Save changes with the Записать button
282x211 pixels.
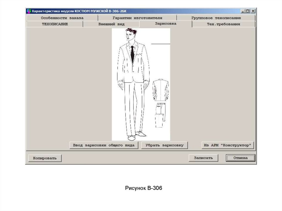(203, 158)
